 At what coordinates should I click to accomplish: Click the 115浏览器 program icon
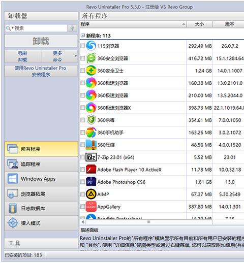coord(91,46)
